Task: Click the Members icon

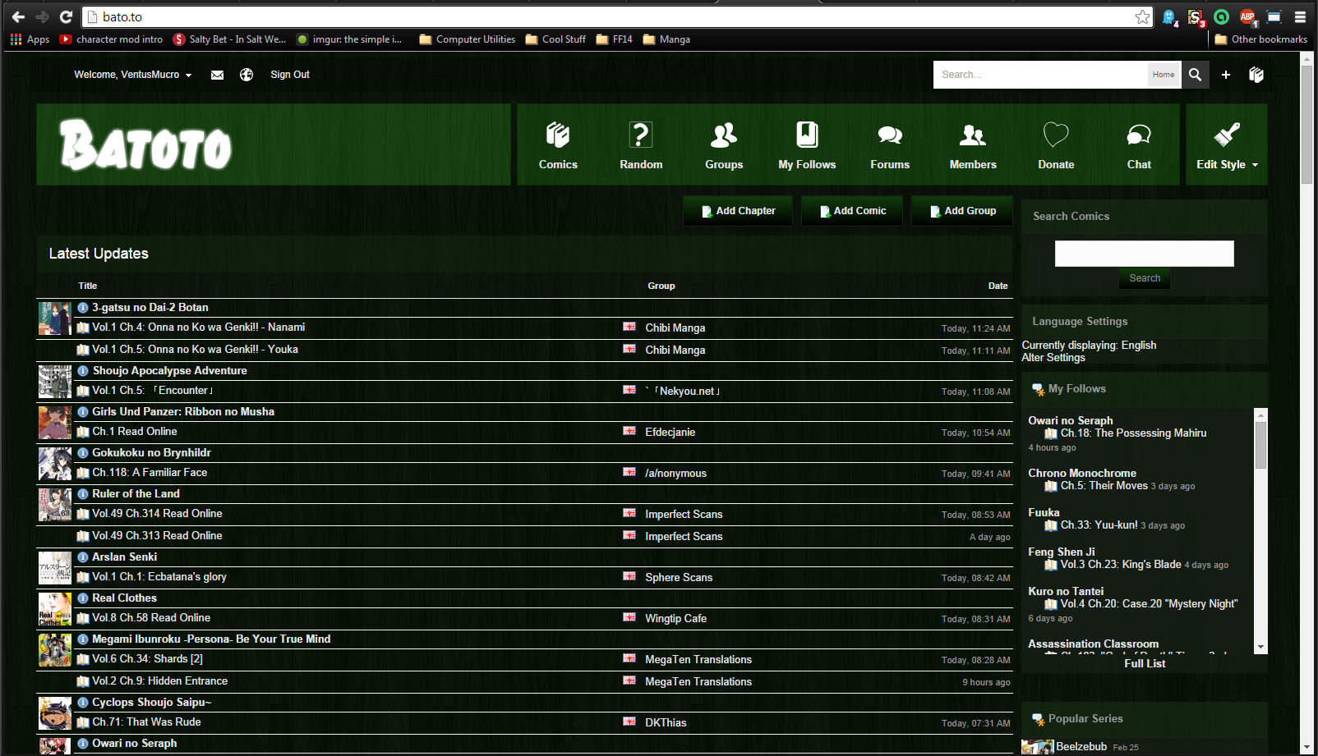Action: [x=972, y=135]
